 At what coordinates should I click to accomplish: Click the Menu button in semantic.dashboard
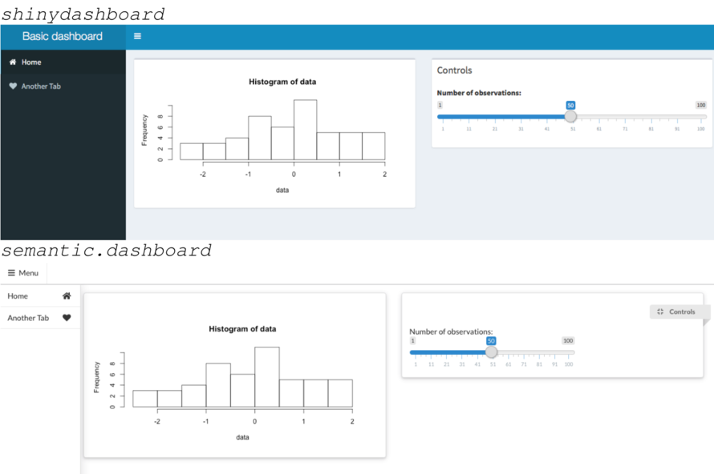coord(23,273)
